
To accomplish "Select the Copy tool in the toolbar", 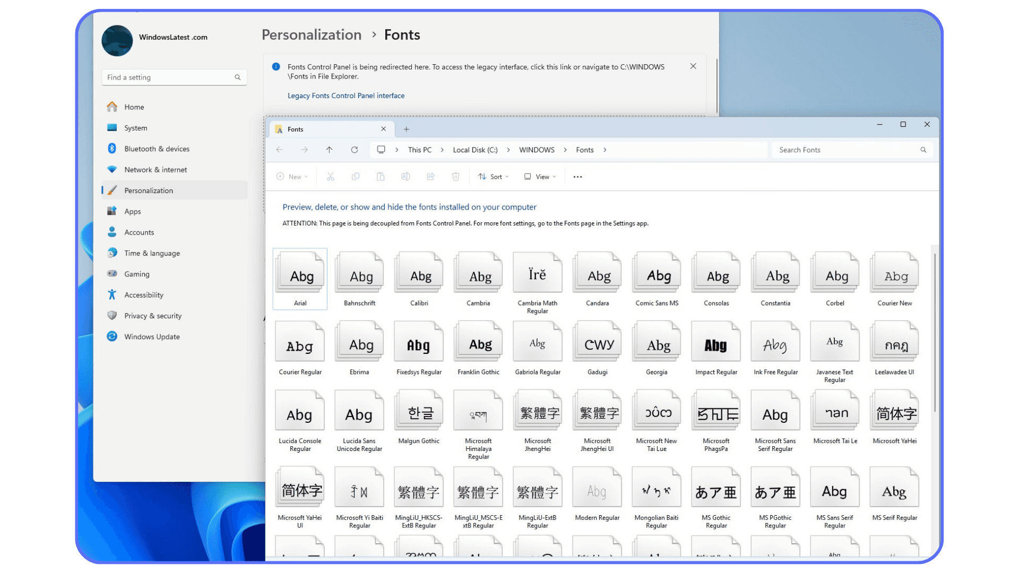I will pyautogui.click(x=356, y=176).
